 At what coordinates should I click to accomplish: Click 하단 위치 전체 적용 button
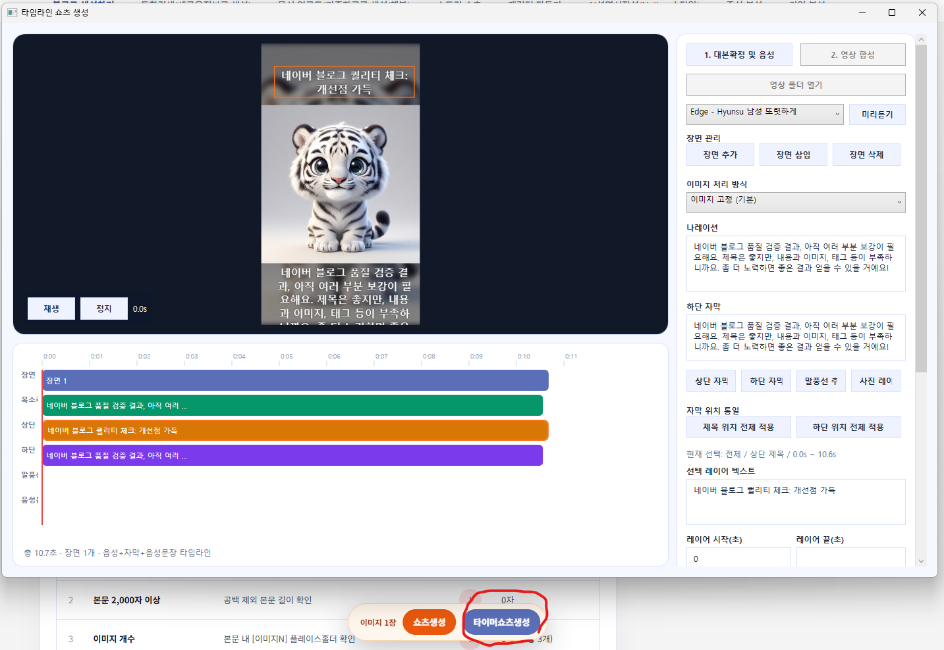[848, 427]
